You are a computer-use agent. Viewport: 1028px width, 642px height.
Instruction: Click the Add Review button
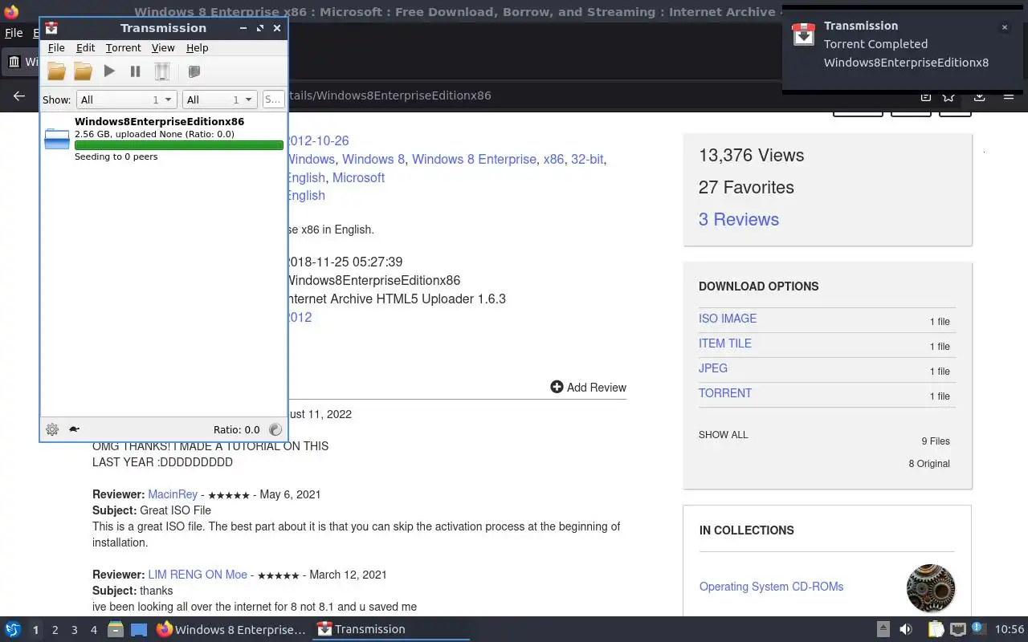point(588,387)
